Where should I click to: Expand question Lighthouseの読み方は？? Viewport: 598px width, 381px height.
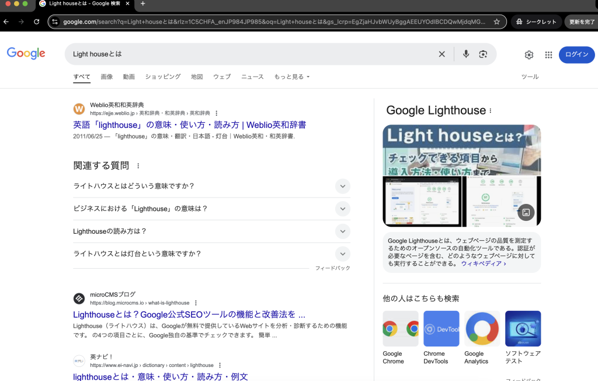tap(343, 231)
